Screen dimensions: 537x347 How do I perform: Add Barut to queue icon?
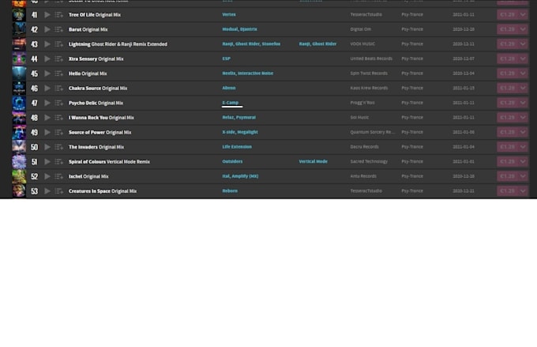point(59,29)
